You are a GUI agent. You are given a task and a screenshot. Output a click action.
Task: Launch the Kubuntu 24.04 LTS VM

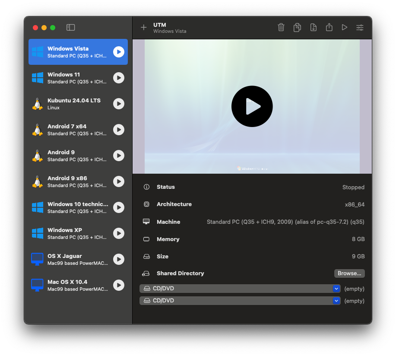[118, 104]
